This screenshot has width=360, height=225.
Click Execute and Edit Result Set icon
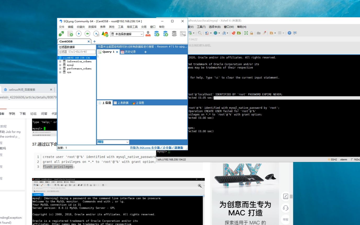[96, 34]
